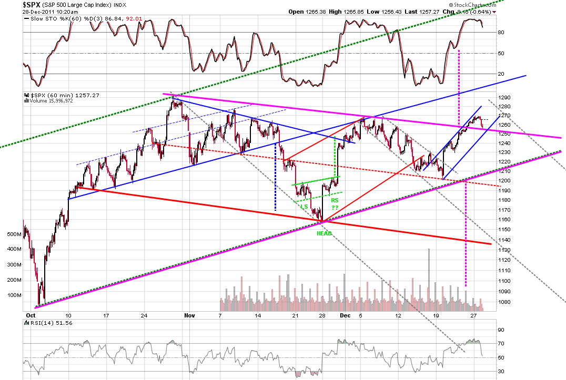Viewport: 566px width, 380px height.
Task: Click the 100M volume axis label
Action: click(14, 295)
